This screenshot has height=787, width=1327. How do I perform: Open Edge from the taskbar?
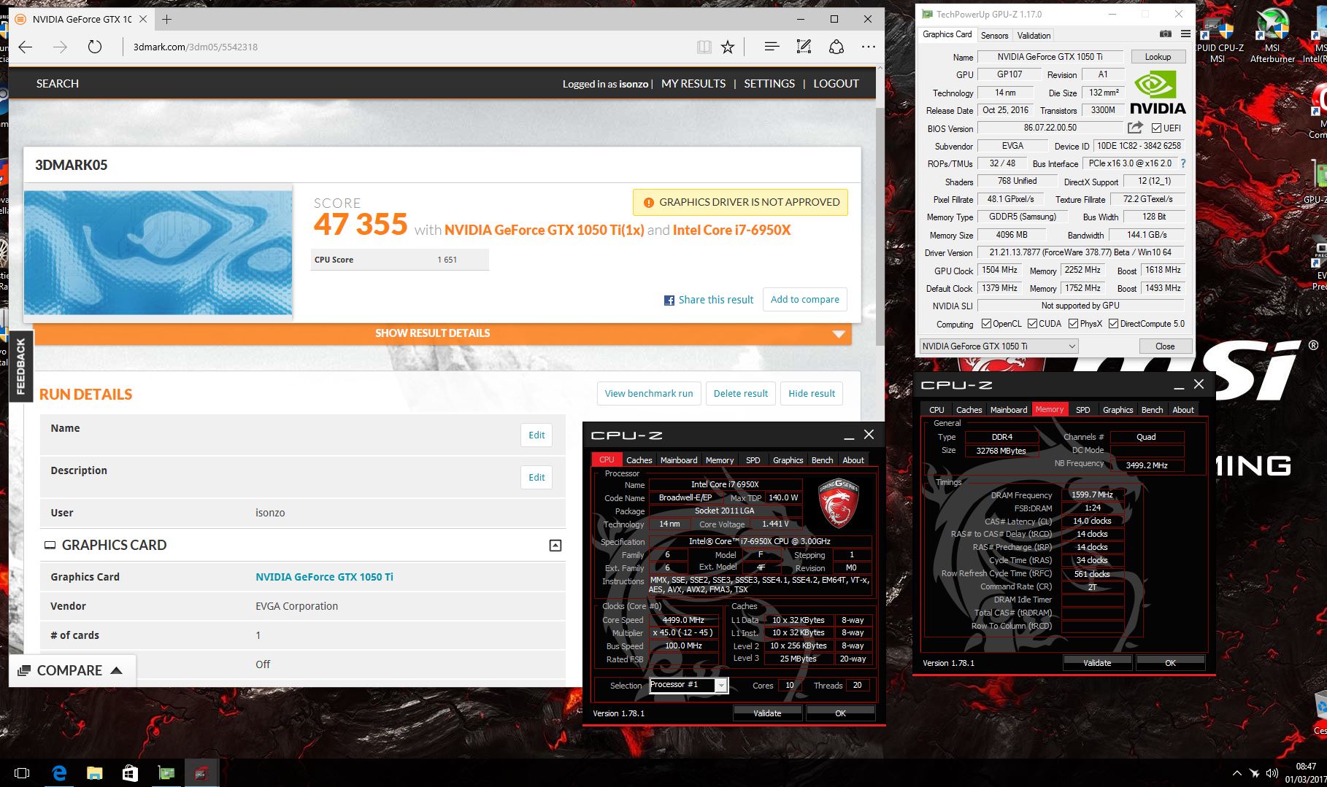tap(59, 773)
